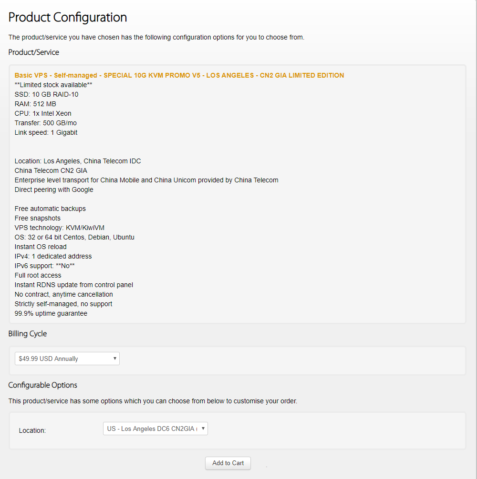477x479 pixels.
Task: Click the Configurable Options section heading
Action: click(43, 385)
